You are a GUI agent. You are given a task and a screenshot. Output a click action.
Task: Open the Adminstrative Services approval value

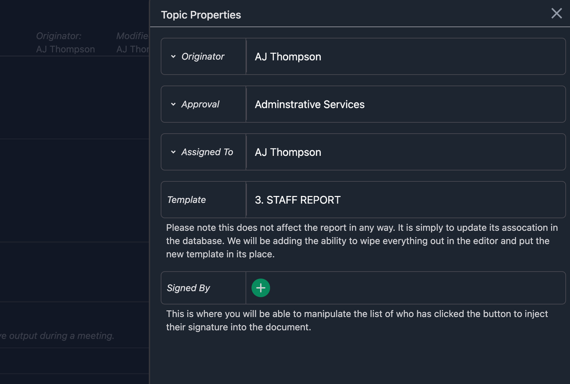pyautogui.click(x=309, y=105)
